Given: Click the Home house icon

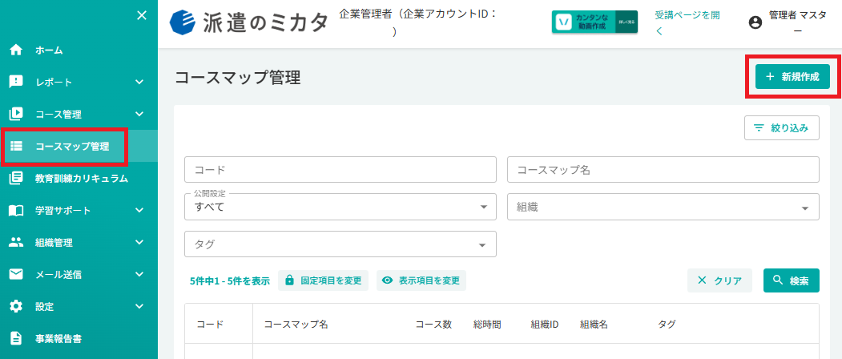Looking at the screenshot, I should pos(16,50).
